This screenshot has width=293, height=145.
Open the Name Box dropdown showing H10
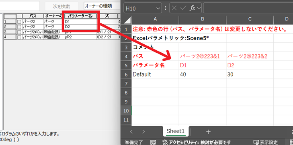pyautogui.click(x=158, y=8)
